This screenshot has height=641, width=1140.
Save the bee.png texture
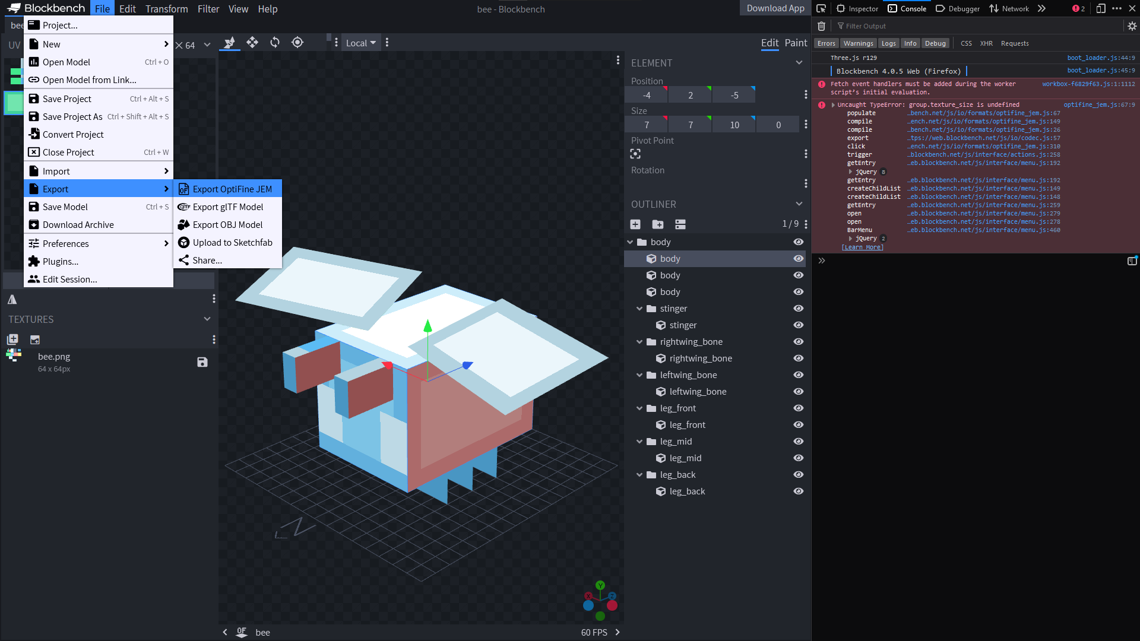tap(202, 362)
